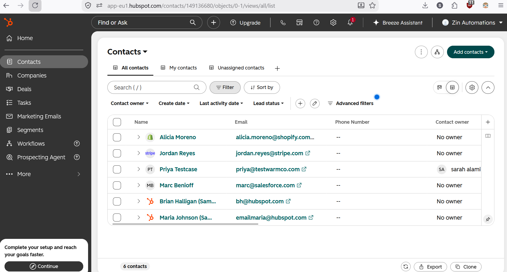Edit quick filters pencil icon
This screenshot has width=507, height=272.
point(315,103)
